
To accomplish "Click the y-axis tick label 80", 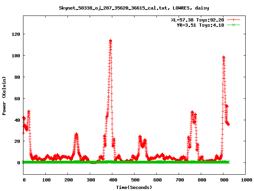I will pyautogui.click(x=17, y=77).
